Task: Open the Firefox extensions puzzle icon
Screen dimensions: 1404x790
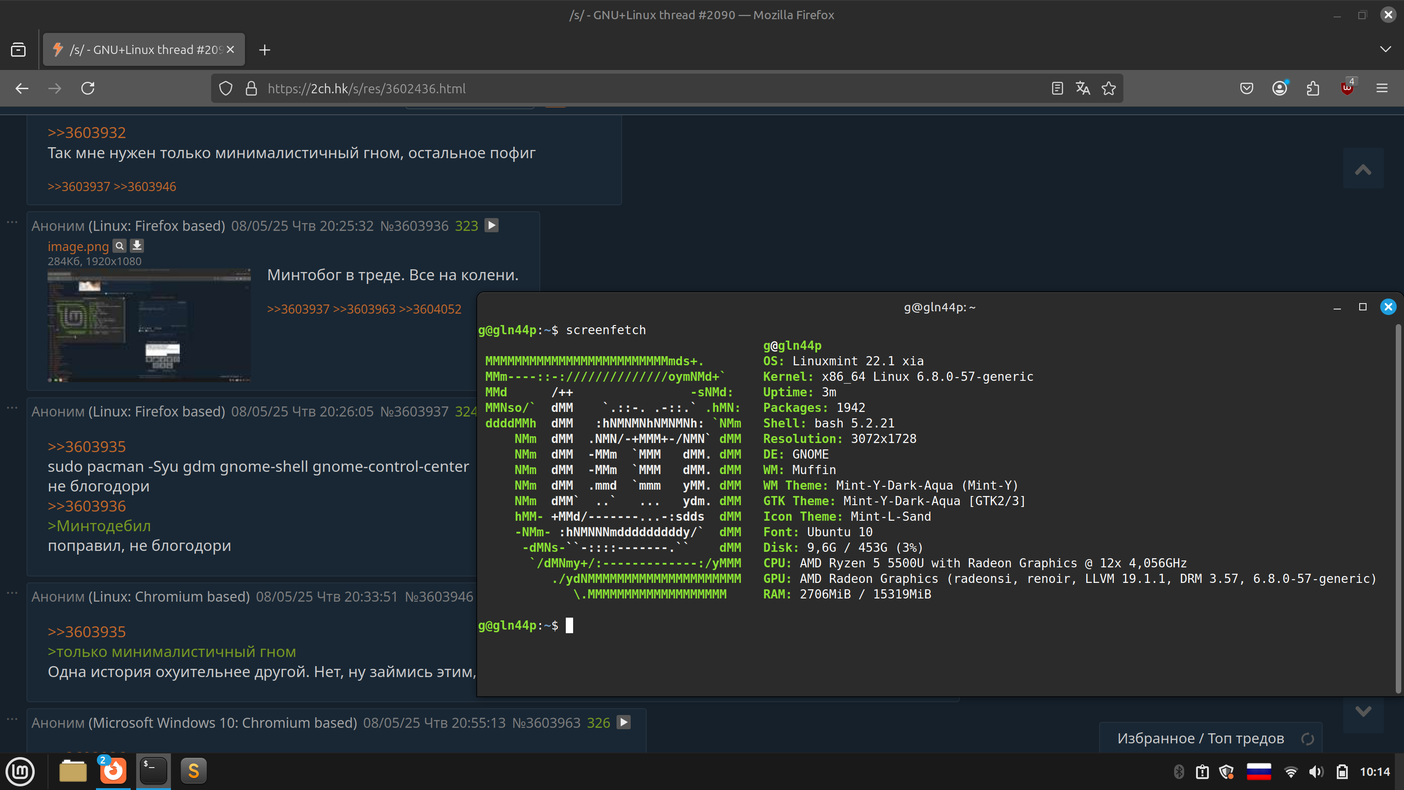Action: [x=1313, y=88]
